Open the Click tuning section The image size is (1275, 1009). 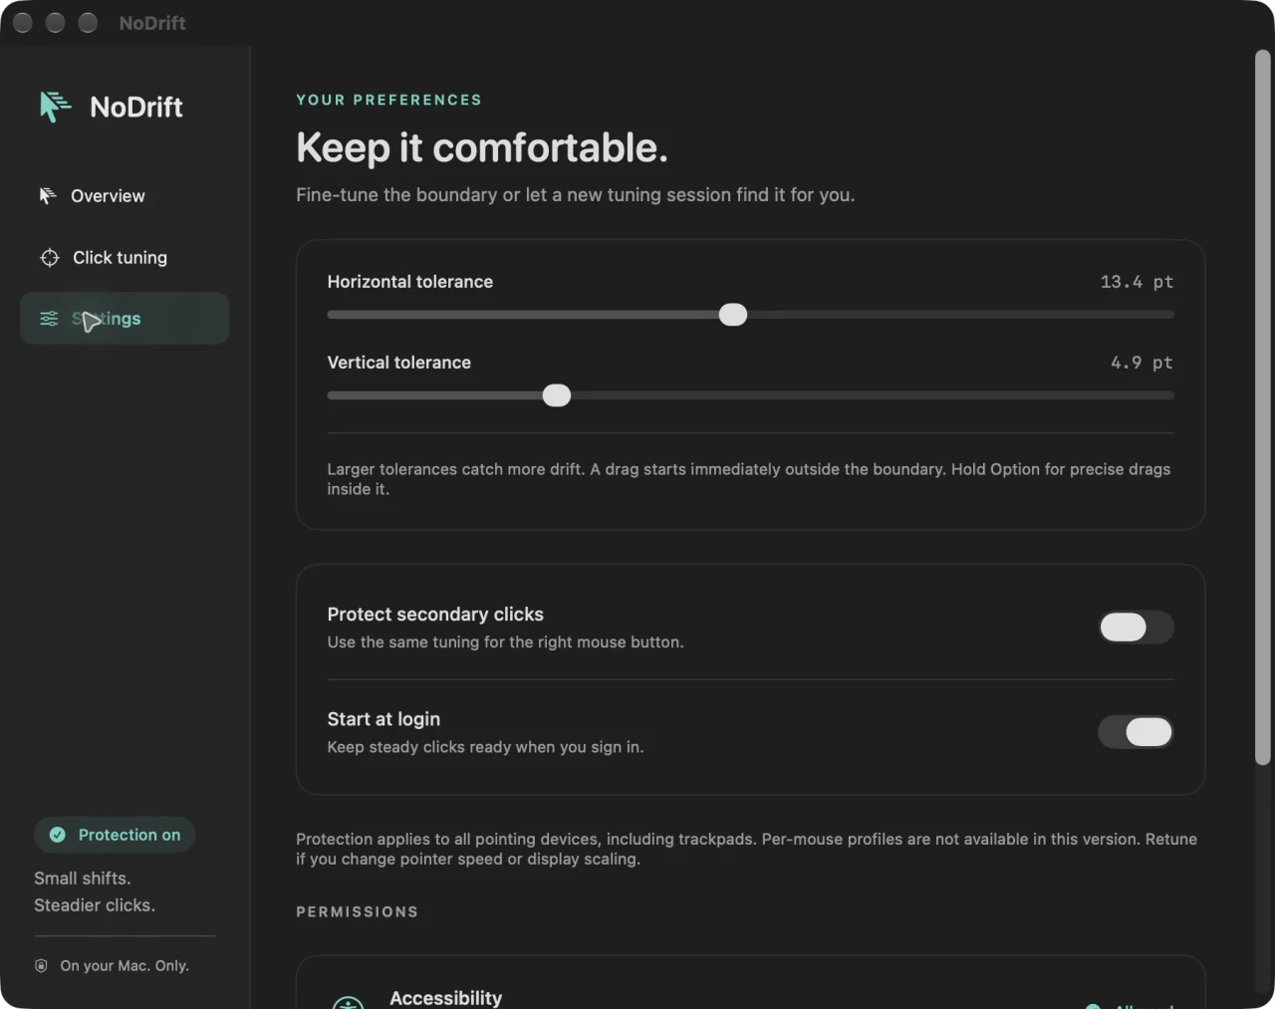pos(125,258)
